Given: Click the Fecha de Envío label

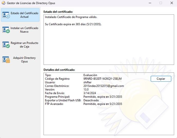Looking at the screenshot, I should (x=55, y=93).
